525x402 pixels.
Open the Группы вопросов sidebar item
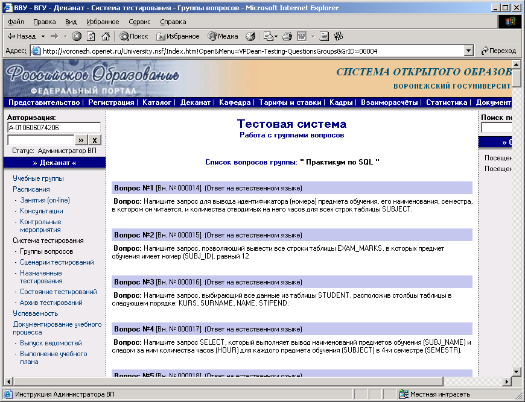(x=46, y=251)
